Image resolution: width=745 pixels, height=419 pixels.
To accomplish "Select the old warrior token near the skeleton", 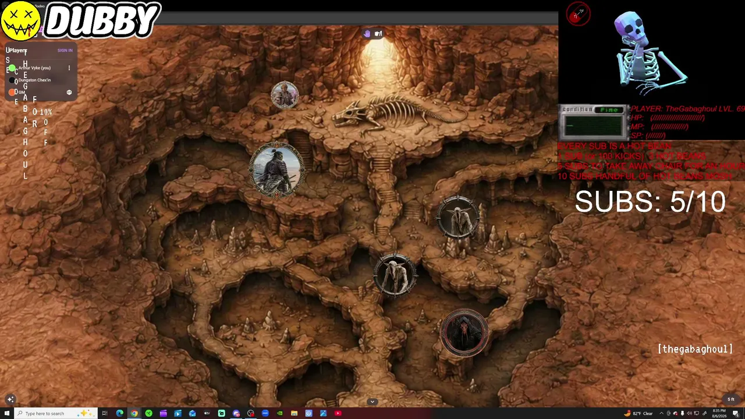I will (285, 95).
